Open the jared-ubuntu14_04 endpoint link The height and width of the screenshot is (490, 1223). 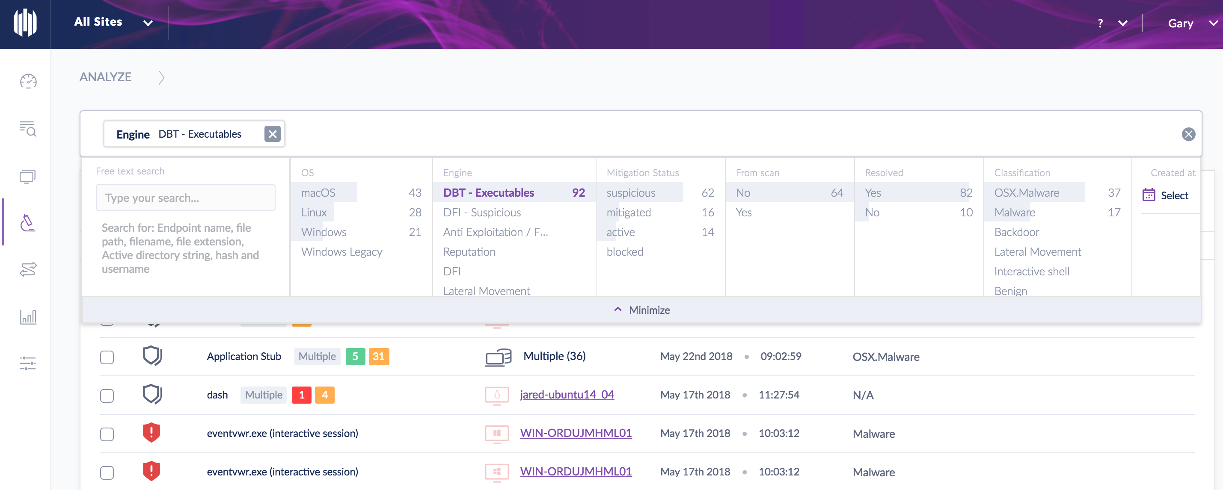coord(567,395)
